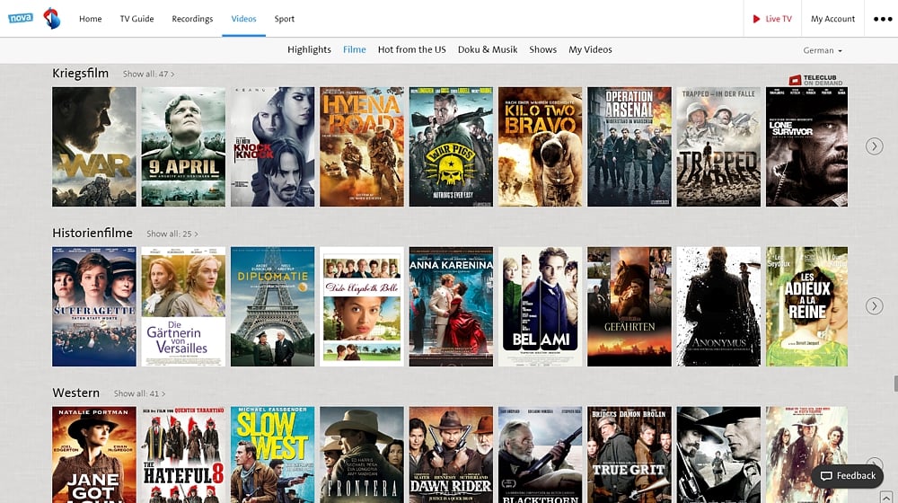Open the War Pigs movie poster
The height and width of the screenshot is (503, 898).
(x=451, y=146)
